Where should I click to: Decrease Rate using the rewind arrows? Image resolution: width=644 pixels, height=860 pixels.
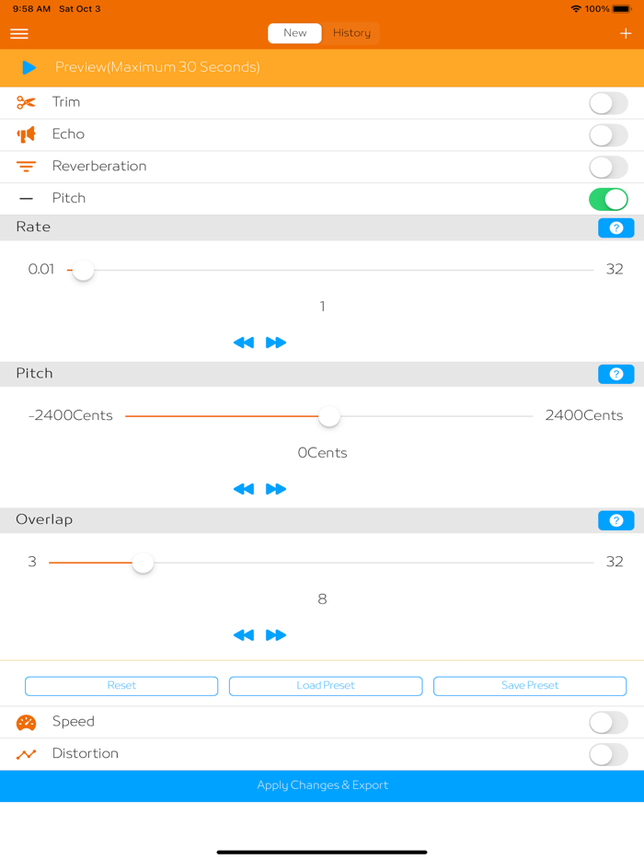[244, 342]
